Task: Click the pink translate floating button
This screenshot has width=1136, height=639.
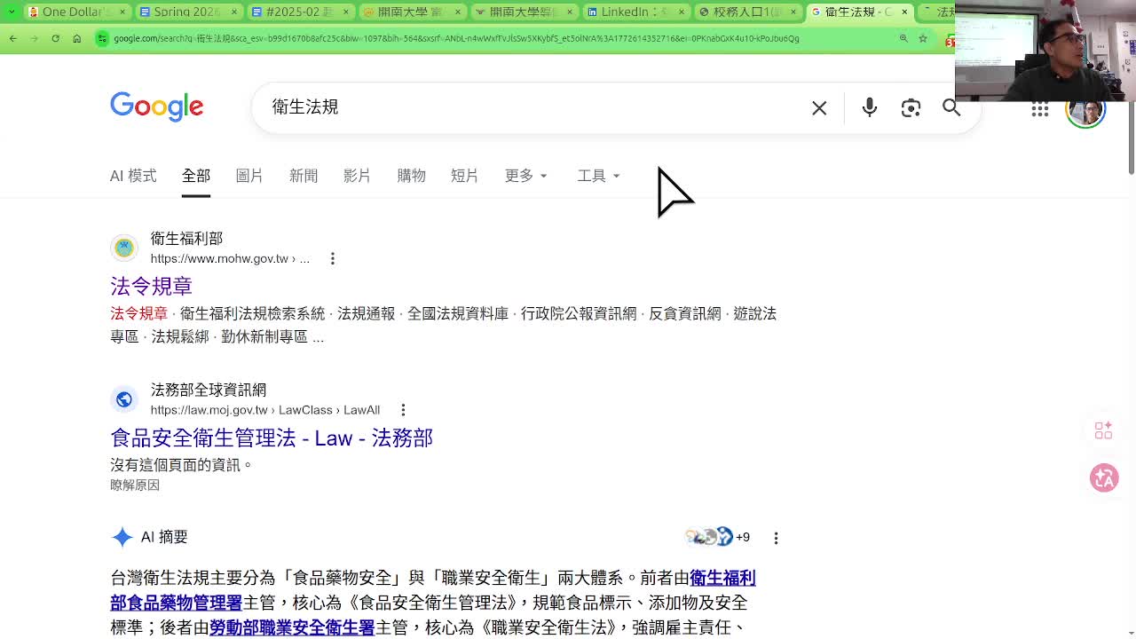Action: point(1104,477)
